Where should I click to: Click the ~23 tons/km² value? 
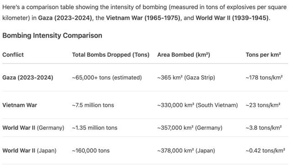263,105
